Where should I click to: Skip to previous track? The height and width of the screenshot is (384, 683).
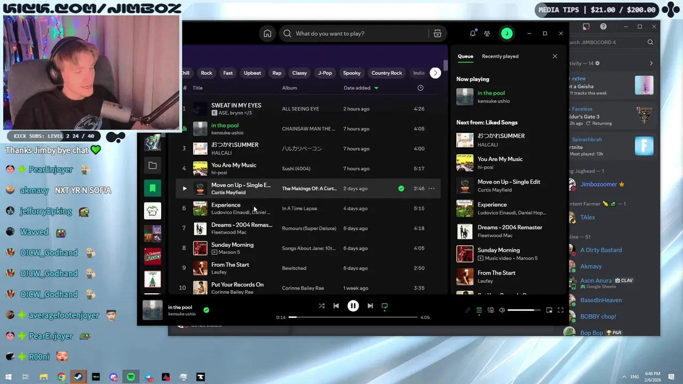[x=336, y=306]
